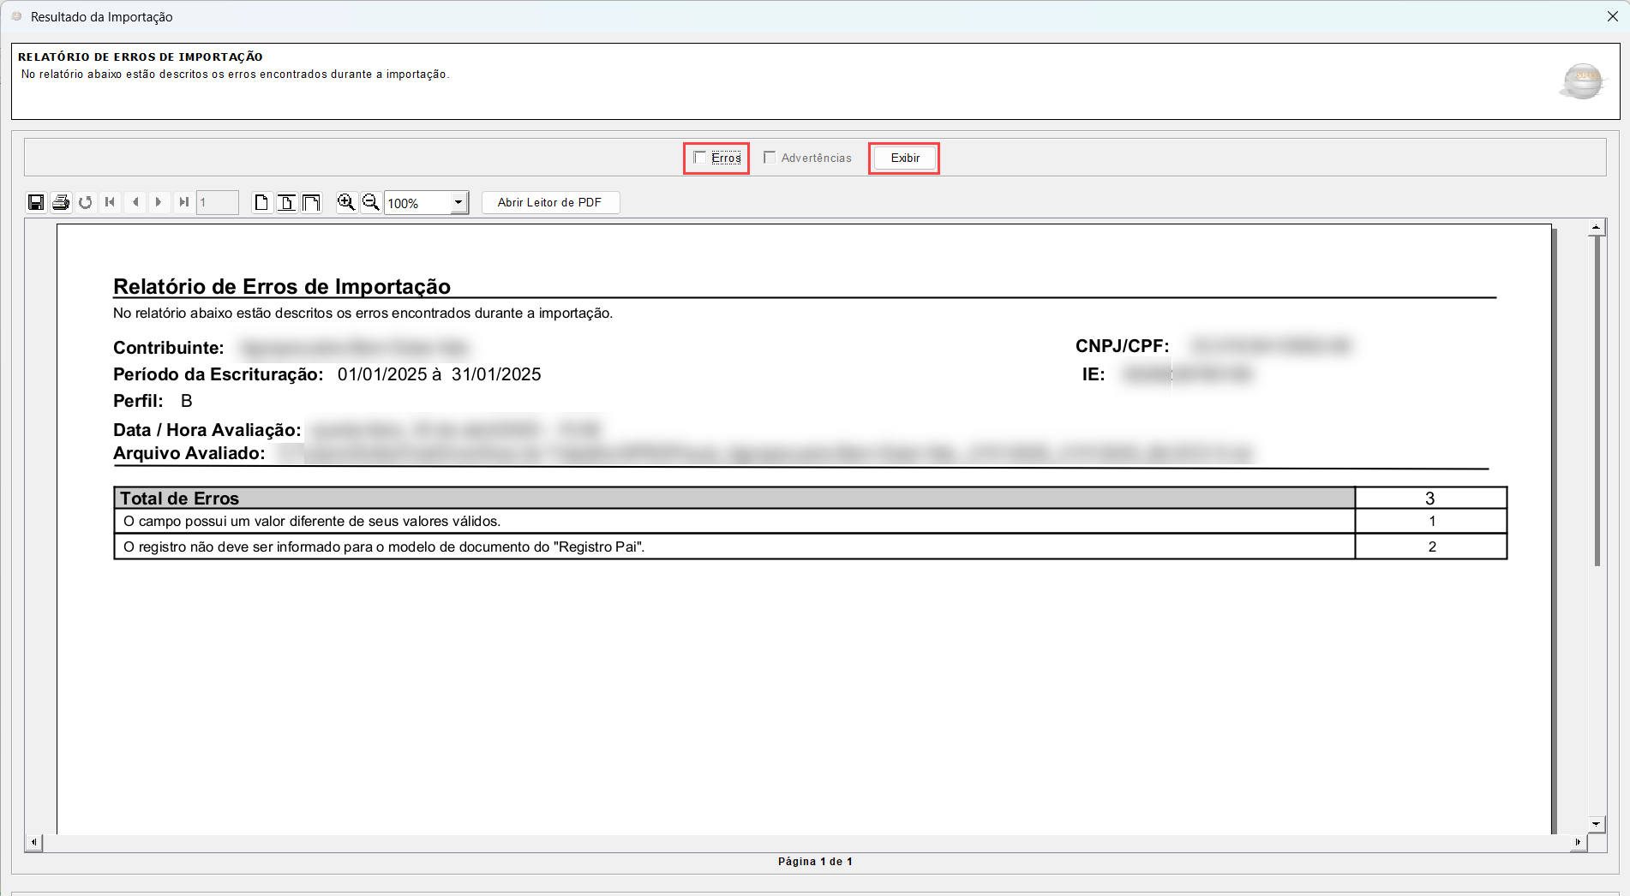1630x896 pixels.
Task: Tick the Advertências checkbox
Action: [x=770, y=158]
